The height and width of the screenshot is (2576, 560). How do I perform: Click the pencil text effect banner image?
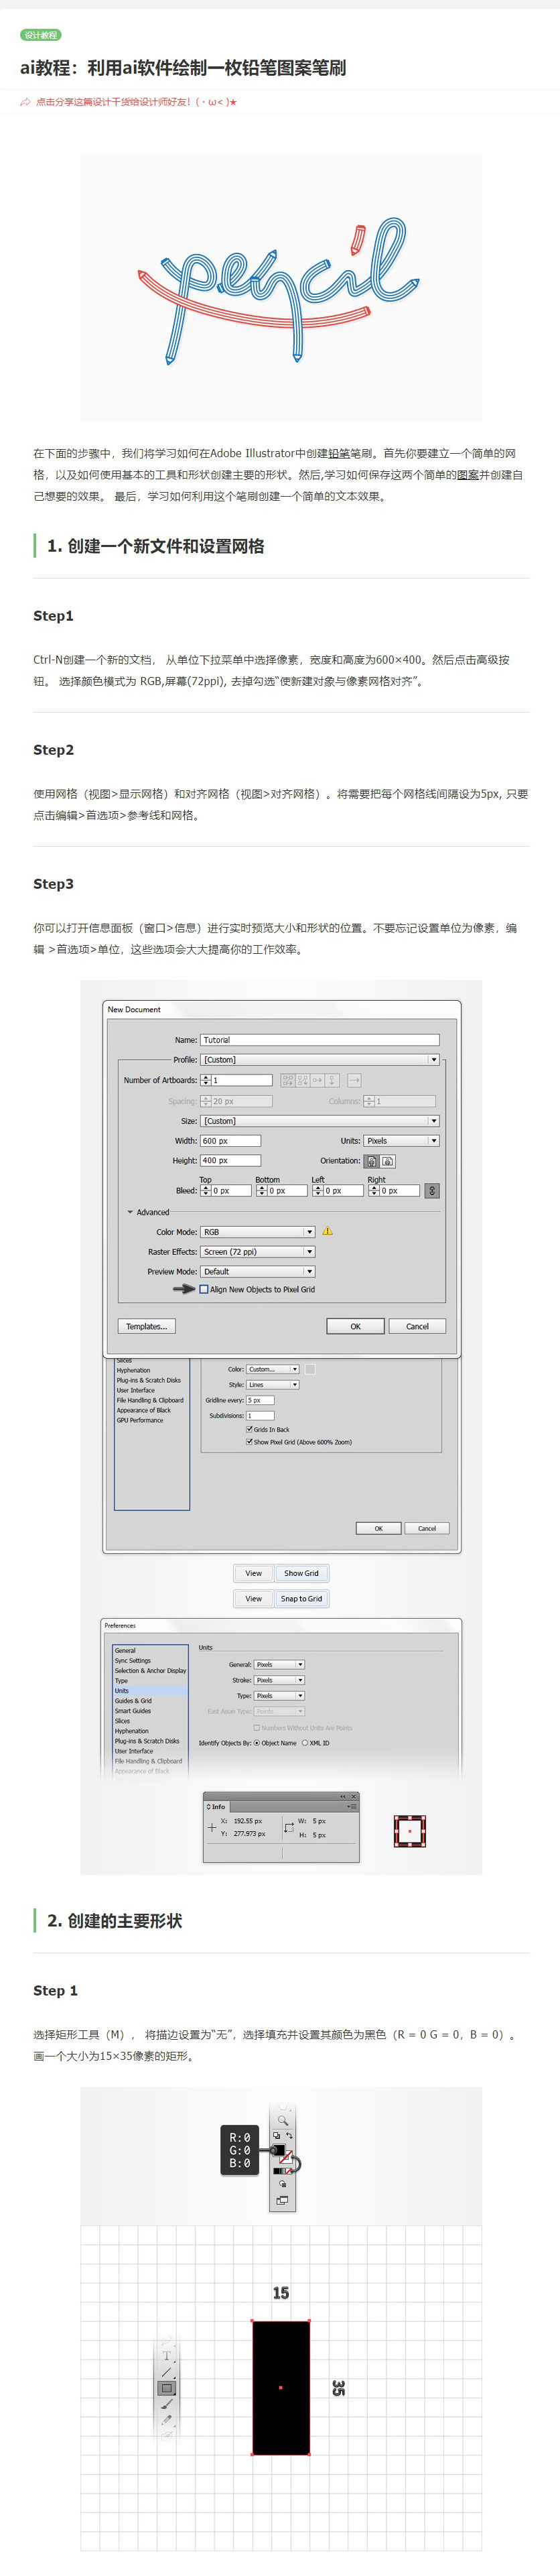coord(281,288)
